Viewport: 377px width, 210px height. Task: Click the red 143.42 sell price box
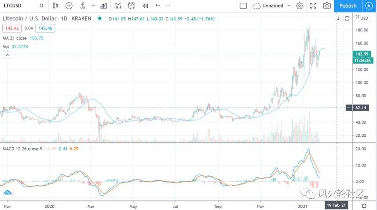coord(12,28)
